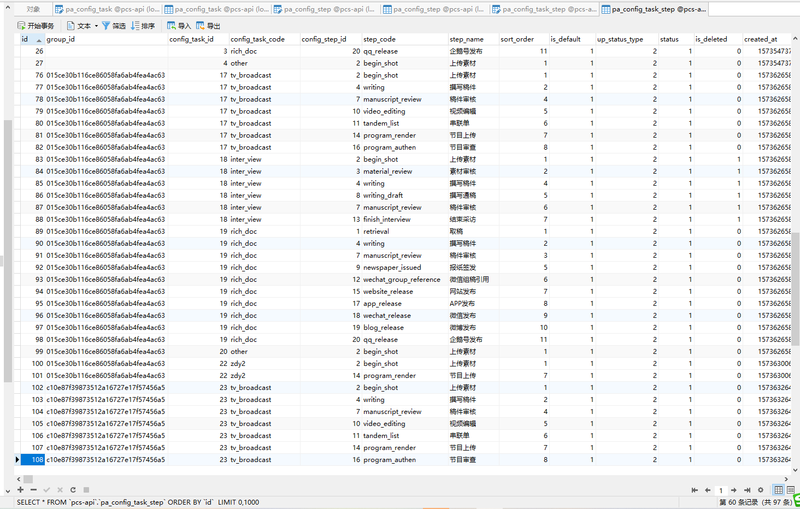The height and width of the screenshot is (509, 800).
Task: Open the pagination settings gear
Action: click(x=760, y=490)
